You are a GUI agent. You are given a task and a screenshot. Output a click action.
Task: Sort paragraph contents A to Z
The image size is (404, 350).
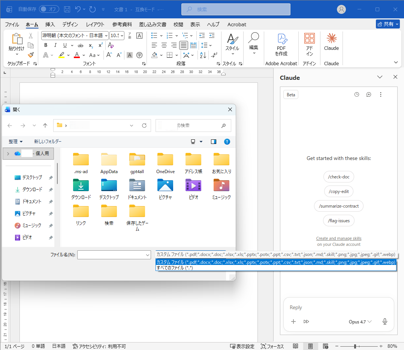point(203,55)
